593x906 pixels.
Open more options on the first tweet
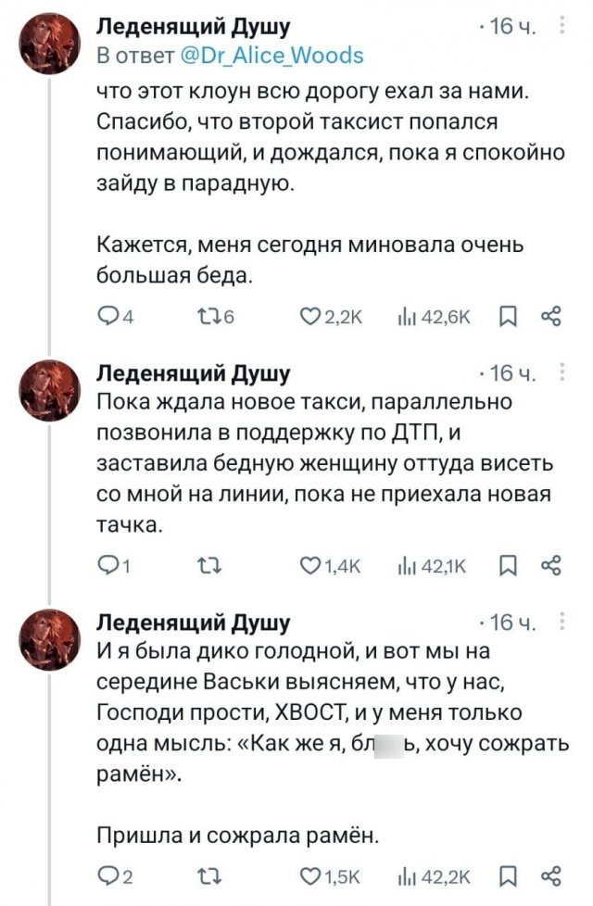[564, 28]
